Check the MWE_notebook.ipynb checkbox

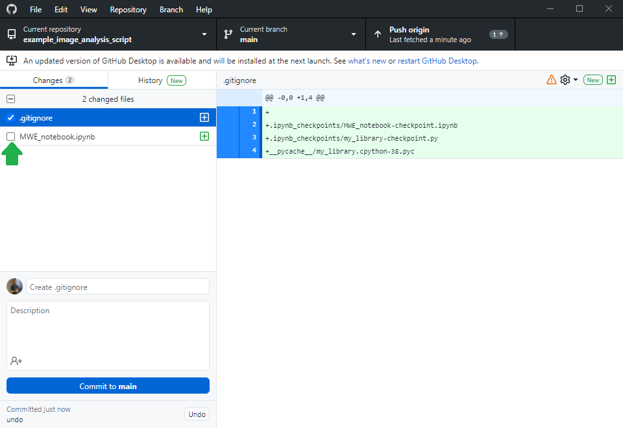[x=10, y=137]
